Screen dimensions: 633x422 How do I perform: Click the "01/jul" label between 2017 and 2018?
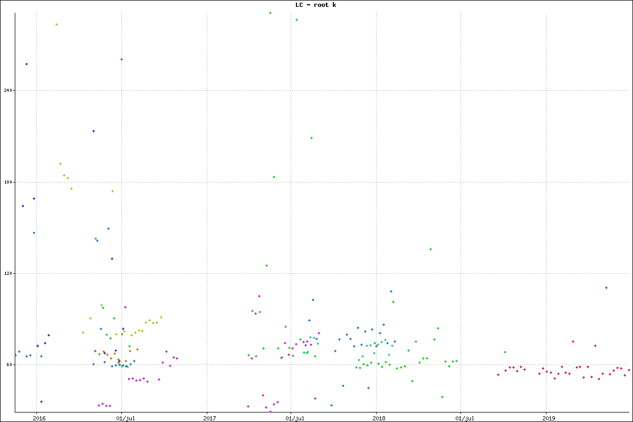click(294, 418)
